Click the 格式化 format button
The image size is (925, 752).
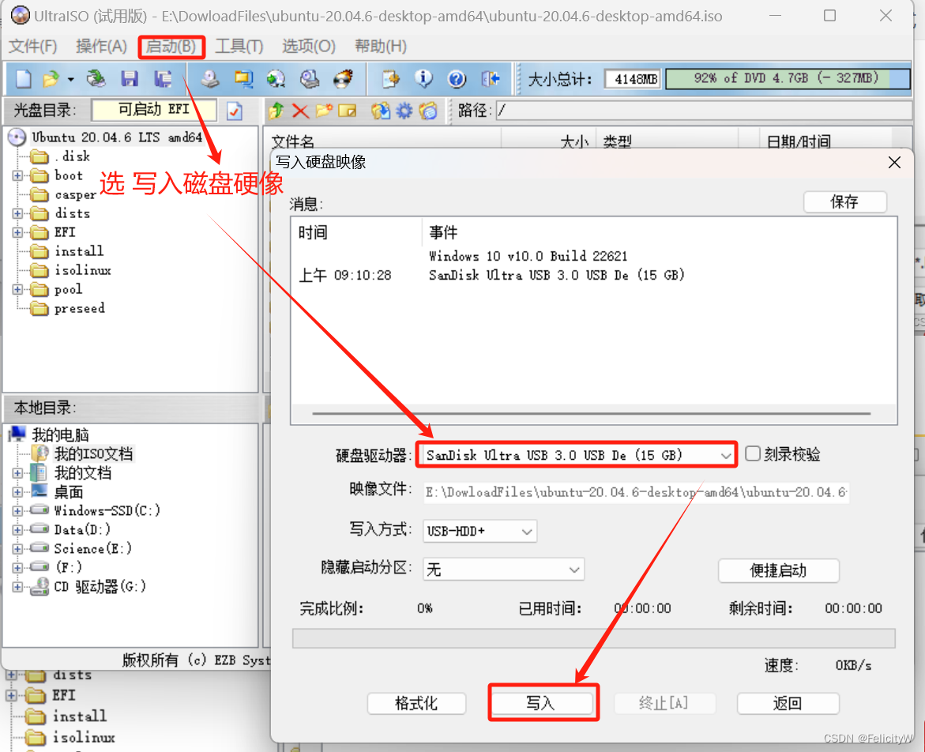(x=416, y=703)
